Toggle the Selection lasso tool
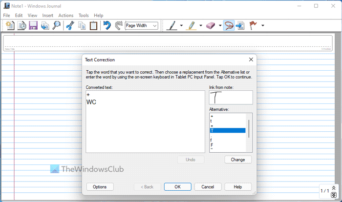Image resolution: width=342 pixels, height=202 pixels. pyautogui.click(x=229, y=25)
